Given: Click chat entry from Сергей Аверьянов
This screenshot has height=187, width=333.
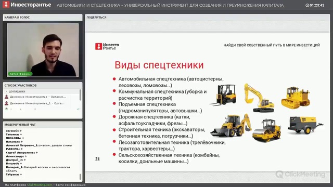Looking at the screenshot, I should 22,153.
